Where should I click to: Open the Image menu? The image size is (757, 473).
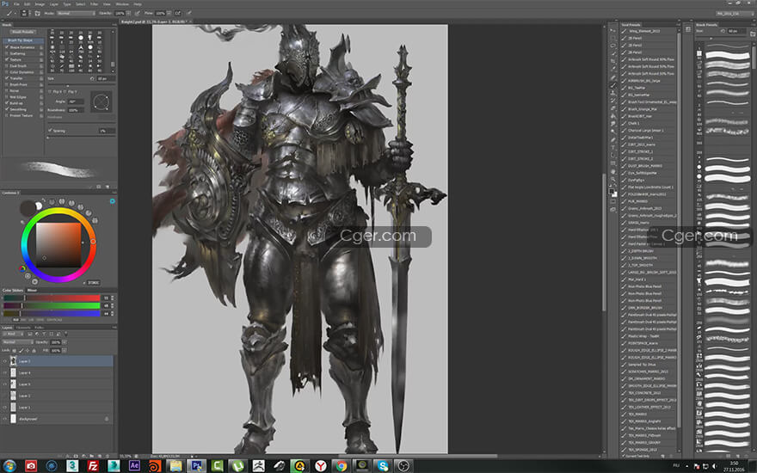pyautogui.click(x=40, y=3)
